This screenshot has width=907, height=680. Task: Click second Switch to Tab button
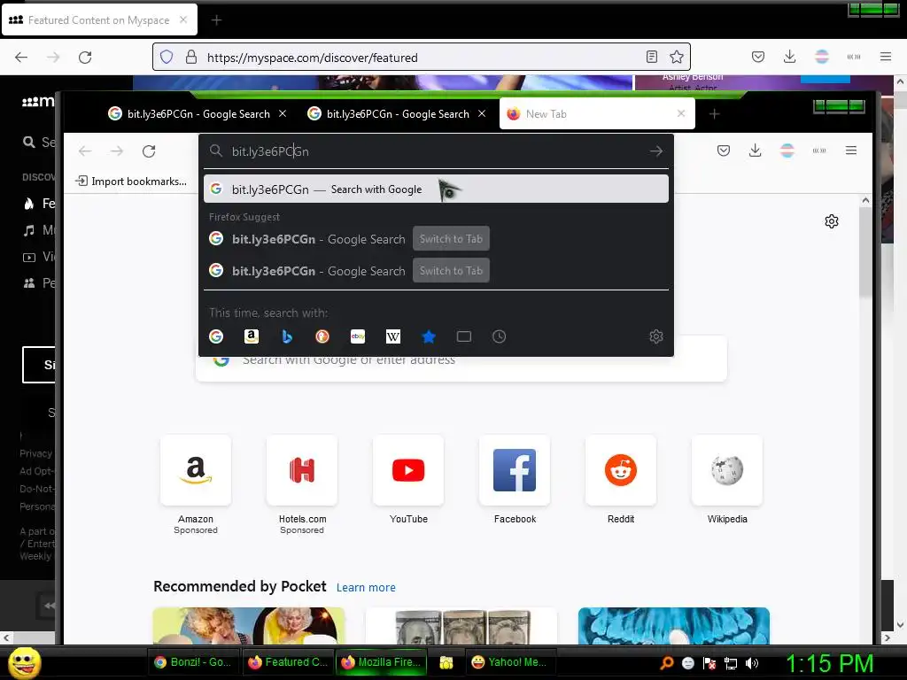click(451, 271)
